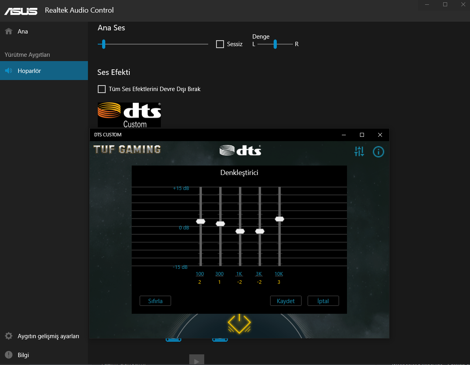Screen dimensions: 470x365
Task: Click the Yürütme Aygıtları section label
Action: (x=27, y=55)
